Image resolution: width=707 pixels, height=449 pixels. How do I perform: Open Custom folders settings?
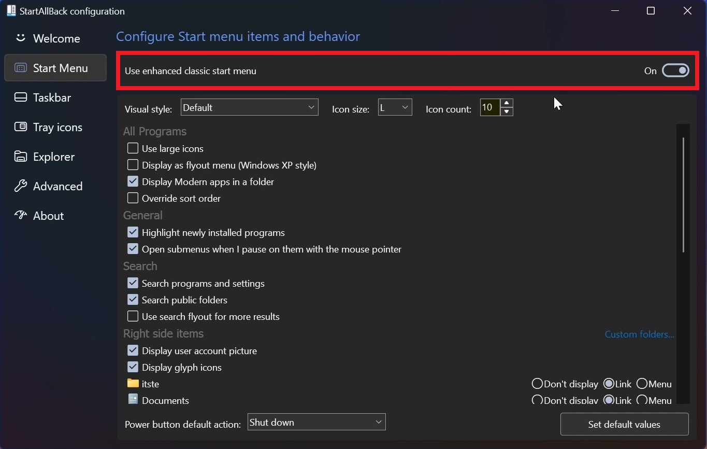coord(639,334)
